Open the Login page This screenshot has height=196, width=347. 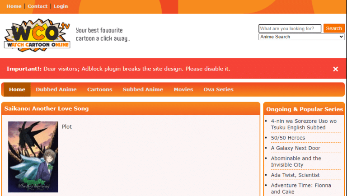point(61,6)
